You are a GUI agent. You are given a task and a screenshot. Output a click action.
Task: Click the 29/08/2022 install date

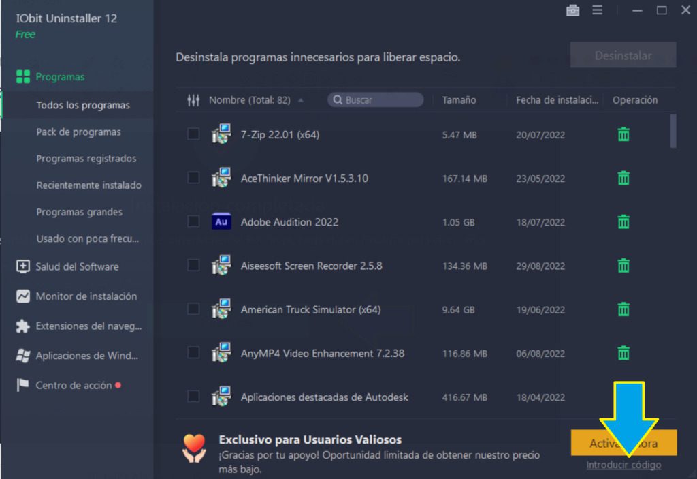click(x=540, y=266)
